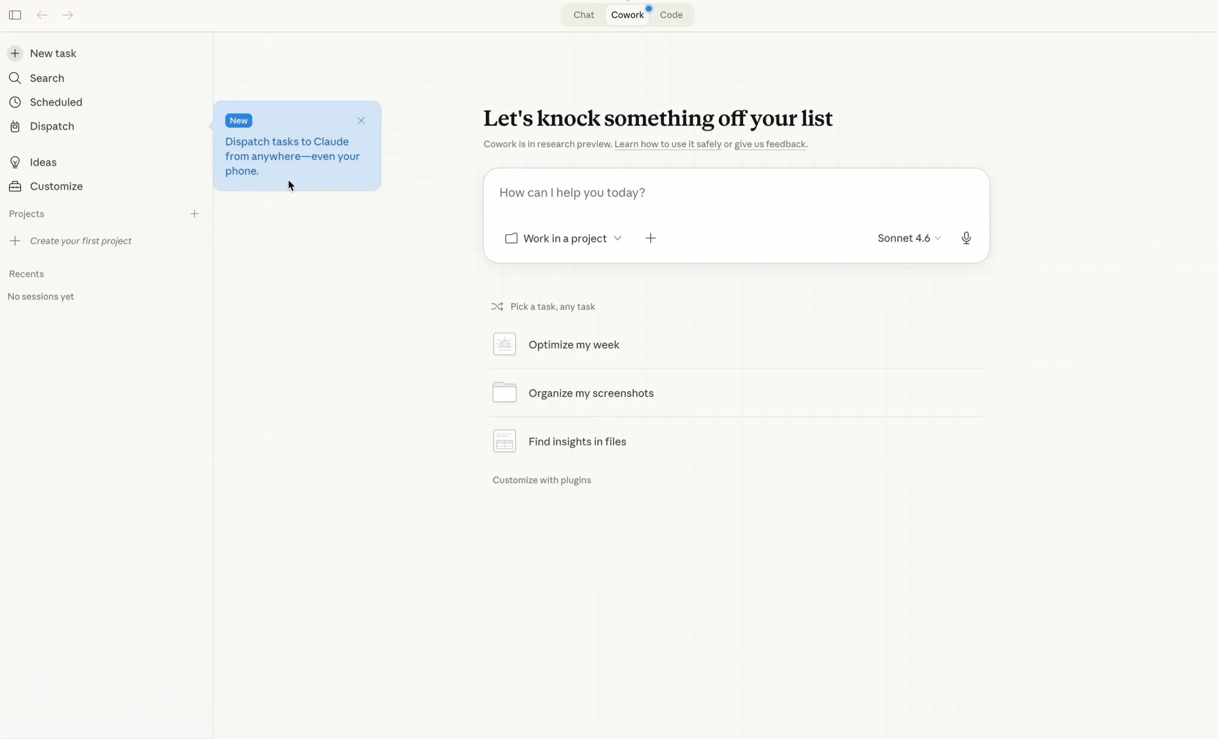Open the Sonnet 4.6 model selector
1218x739 pixels.
[x=909, y=238]
